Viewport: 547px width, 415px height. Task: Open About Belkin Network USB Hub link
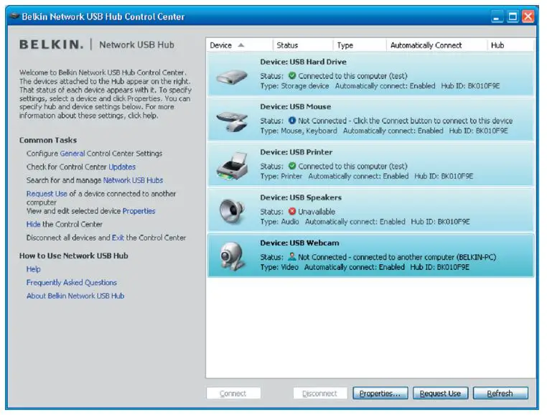coord(75,296)
